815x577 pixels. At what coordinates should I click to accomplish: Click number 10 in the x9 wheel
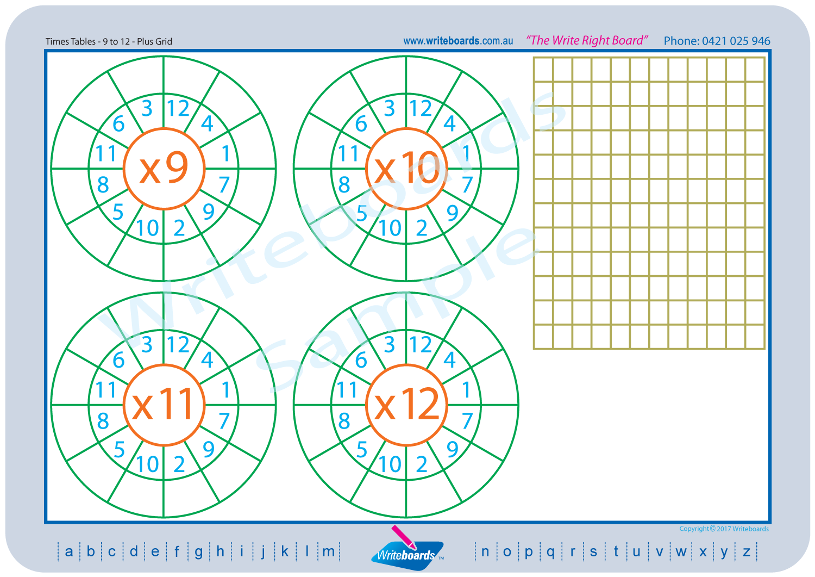(x=147, y=228)
